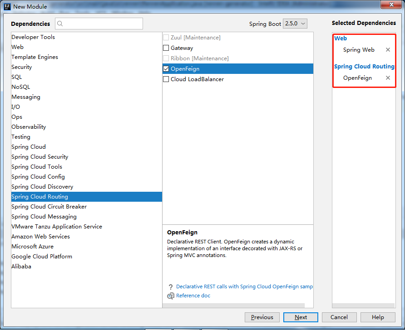
Task: Open Declarative REST calls OpenFeign sample link
Action: [244, 286]
